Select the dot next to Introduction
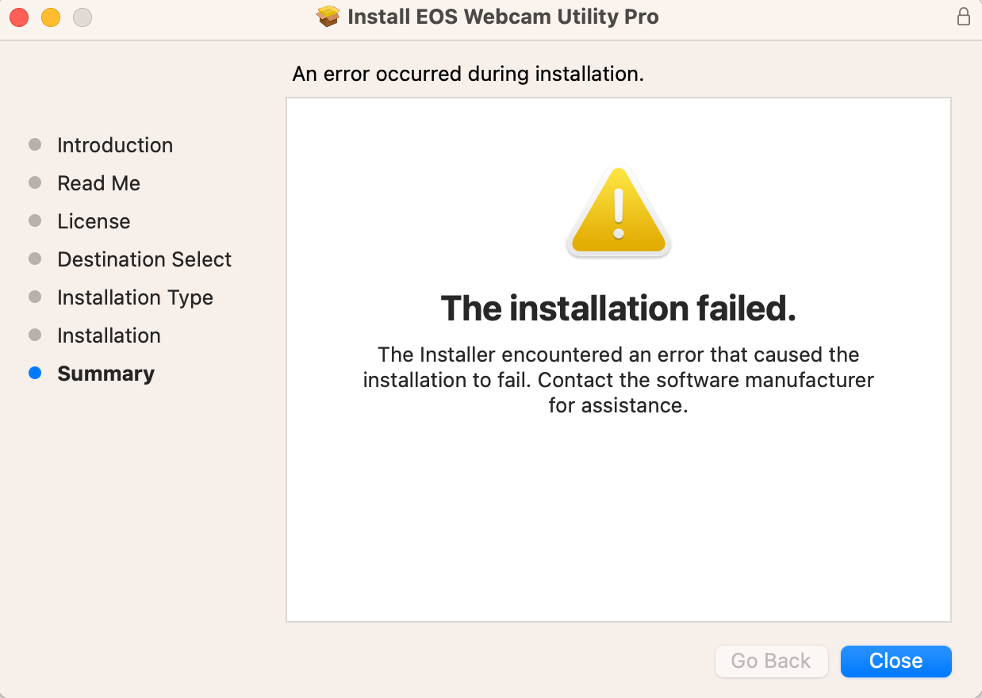The image size is (982, 698). point(35,144)
